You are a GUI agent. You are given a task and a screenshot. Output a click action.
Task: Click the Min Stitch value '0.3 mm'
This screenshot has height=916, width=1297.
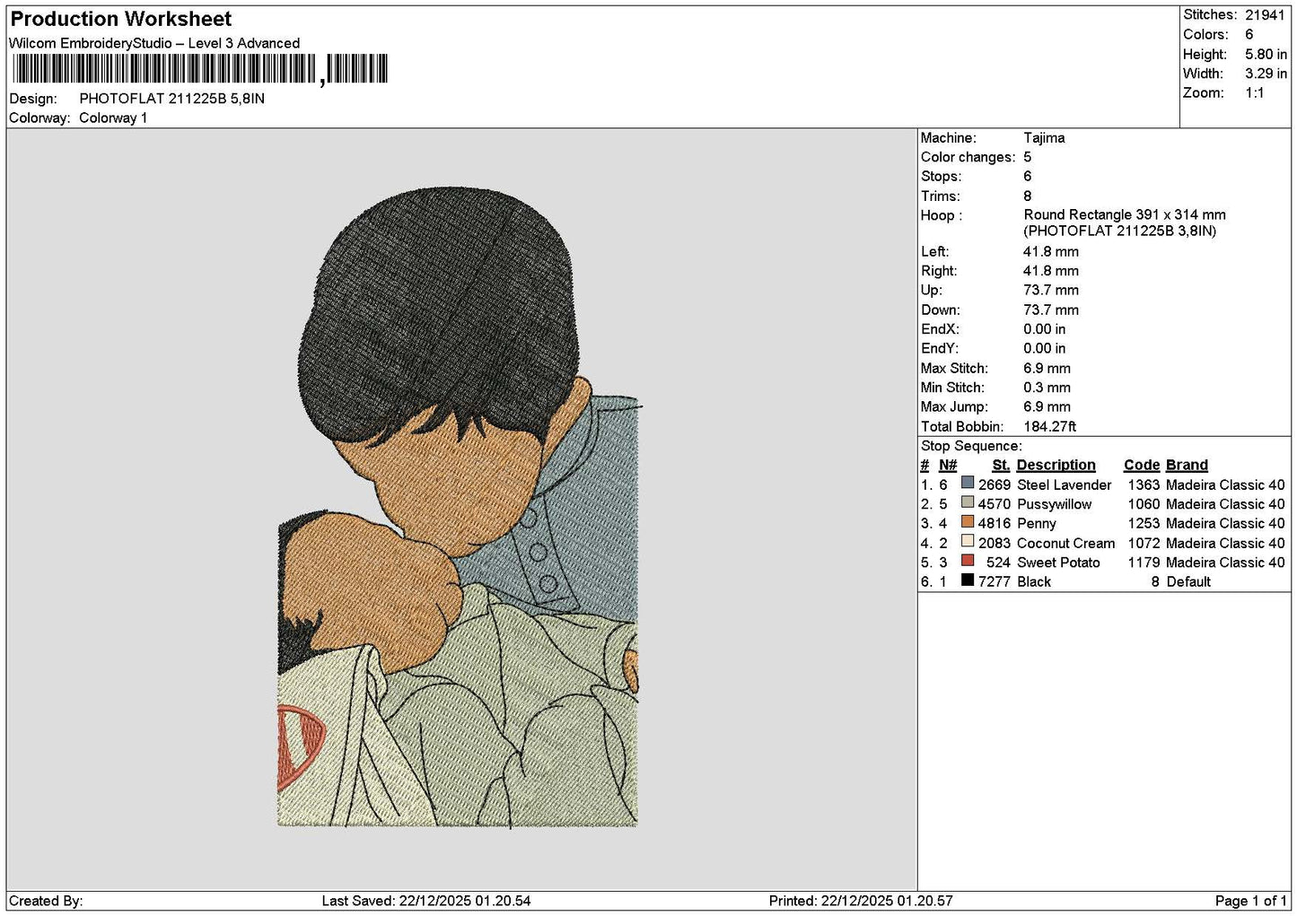point(1047,388)
